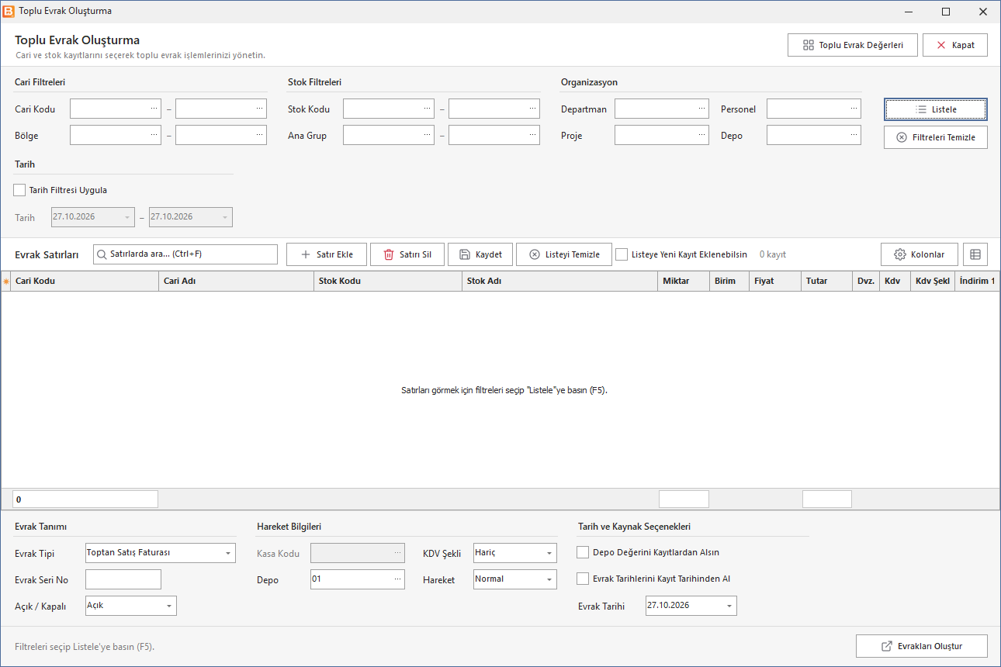Image resolution: width=1001 pixels, height=667 pixels.
Task: Open Kolonlar settings
Action: click(x=920, y=254)
